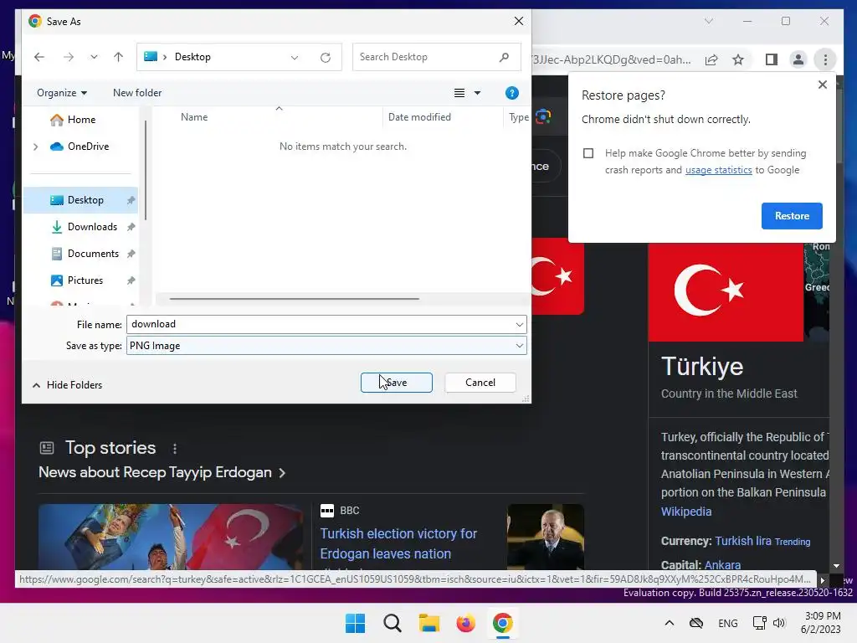The height and width of the screenshot is (643, 857).
Task: Bookmark this tab with star icon
Action: tap(738, 59)
